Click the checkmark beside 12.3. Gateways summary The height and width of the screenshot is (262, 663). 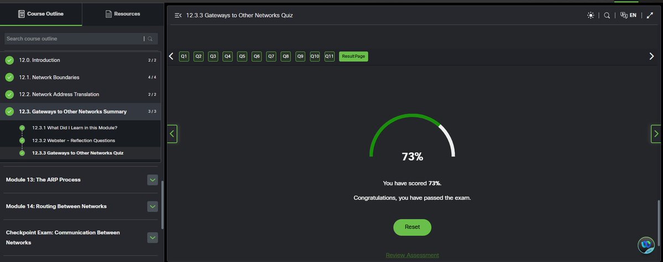pos(9,112)
